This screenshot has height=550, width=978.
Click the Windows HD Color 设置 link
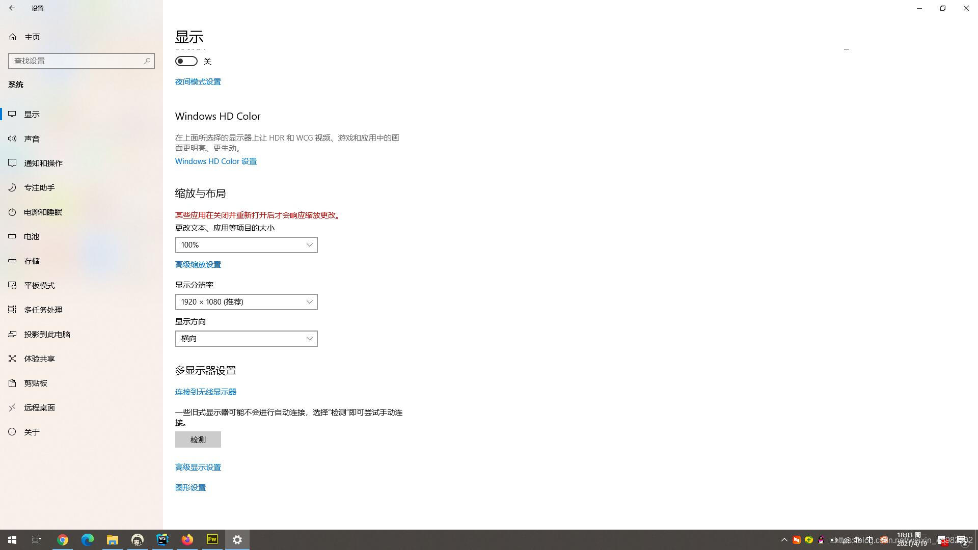215,161
